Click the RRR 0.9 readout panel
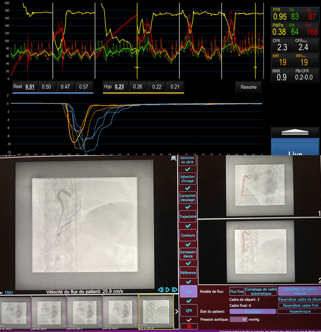 coord(295,75)
